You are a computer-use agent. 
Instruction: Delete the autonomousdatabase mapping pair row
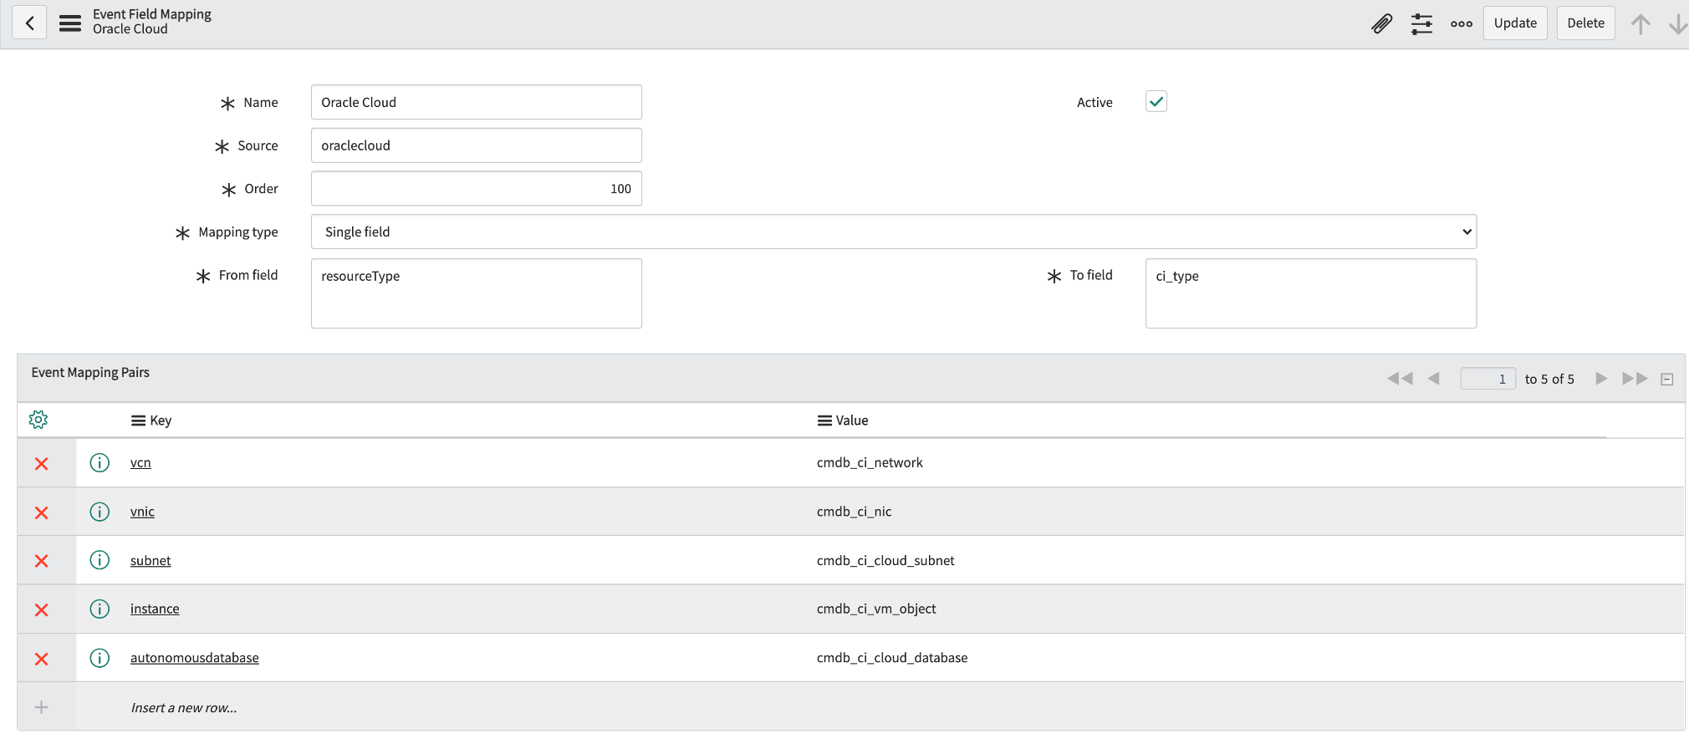click(42, 659)
